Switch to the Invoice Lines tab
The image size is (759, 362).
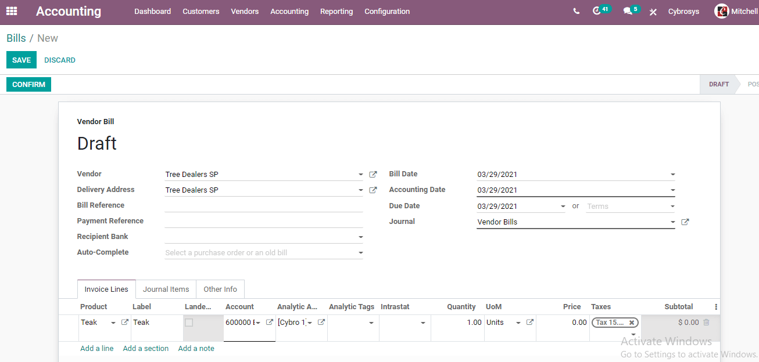(106, 289)
